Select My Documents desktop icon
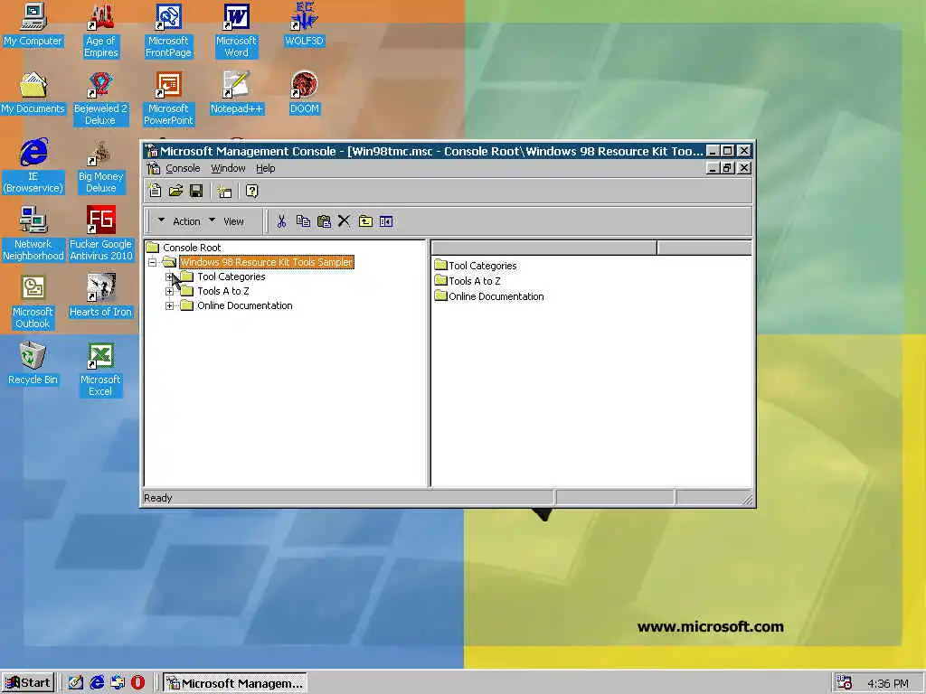This screenshot has width=926, height=694. coord(33,93)
